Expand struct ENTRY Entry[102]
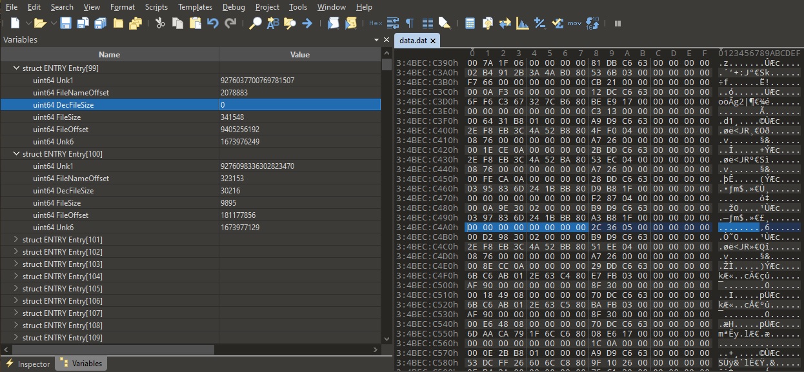Viewport: 804px width, 372px height. click(x=16, y=251)
